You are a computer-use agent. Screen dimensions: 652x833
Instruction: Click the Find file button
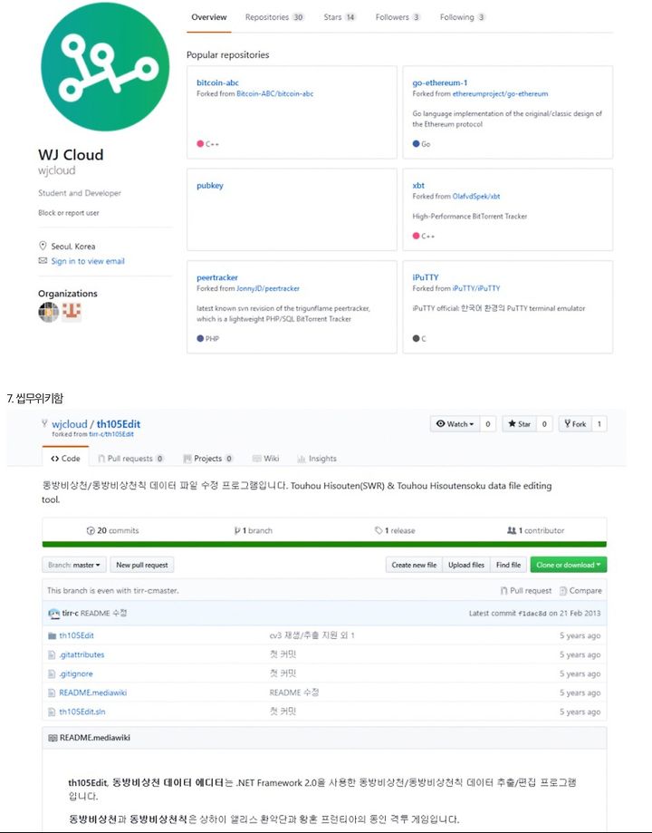(x=508, y=565)
